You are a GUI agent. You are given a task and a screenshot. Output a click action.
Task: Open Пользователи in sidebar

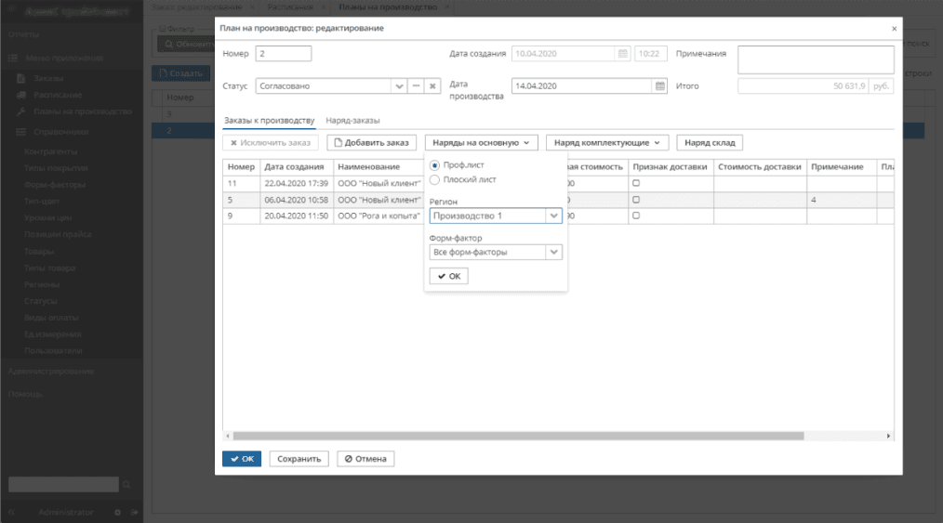(53, 350)
